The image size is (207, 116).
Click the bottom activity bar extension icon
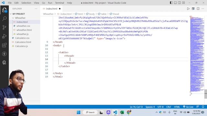tap(4, 63)
